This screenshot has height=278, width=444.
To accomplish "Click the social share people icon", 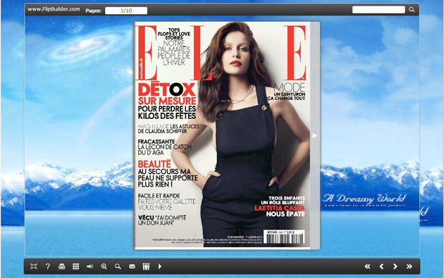I will tap(146, 267).
